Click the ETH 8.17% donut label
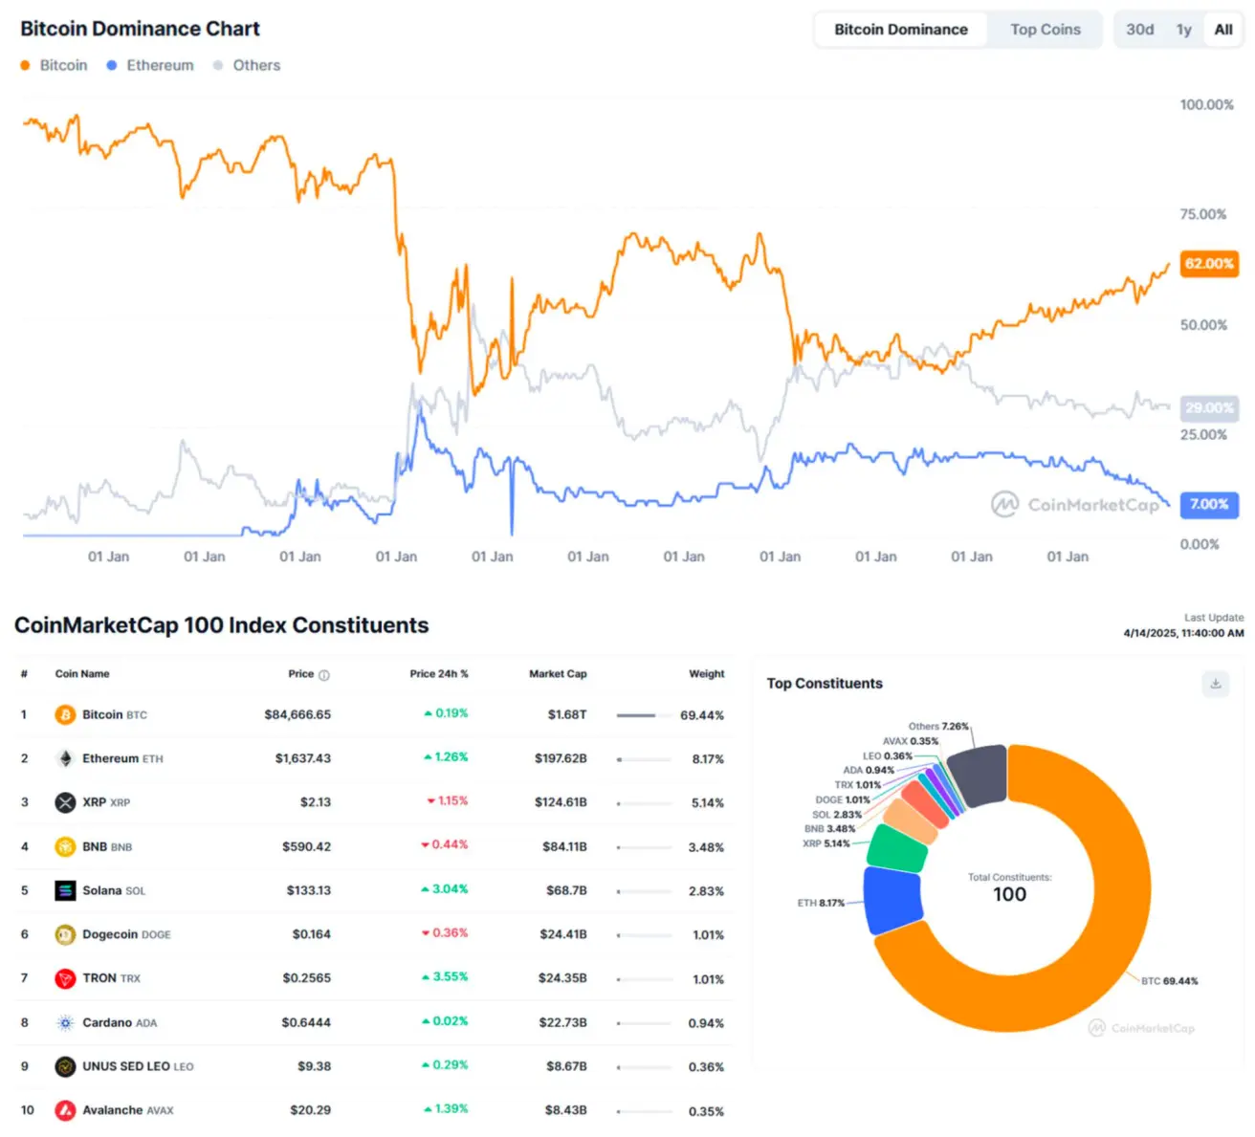 (x=821, y=903)
